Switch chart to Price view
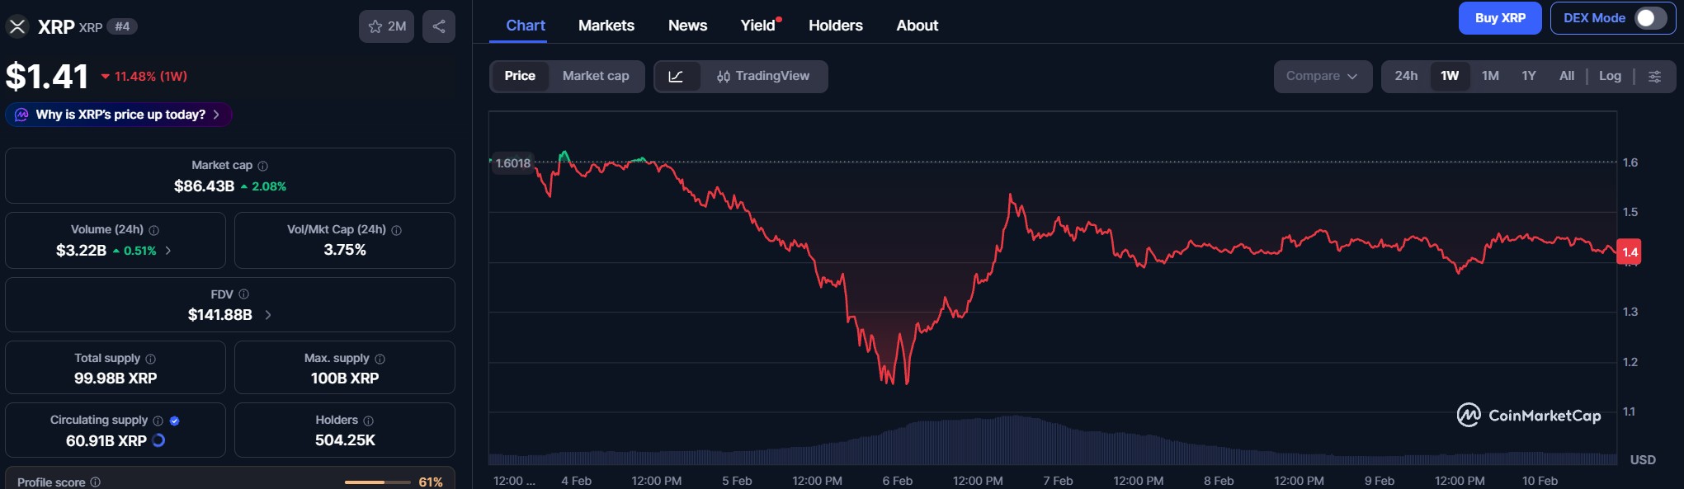This screenshot has width=1684, height=489. pos(520,76)
